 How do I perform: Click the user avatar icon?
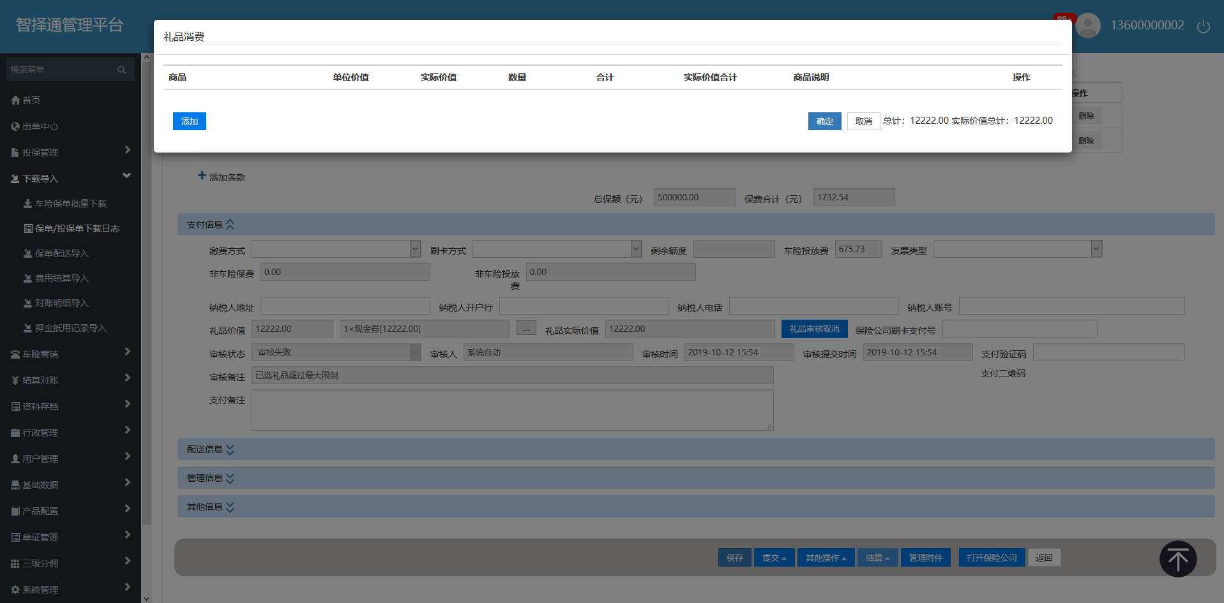[1088, 26]
